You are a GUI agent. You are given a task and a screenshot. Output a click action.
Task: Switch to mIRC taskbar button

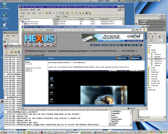47,132
